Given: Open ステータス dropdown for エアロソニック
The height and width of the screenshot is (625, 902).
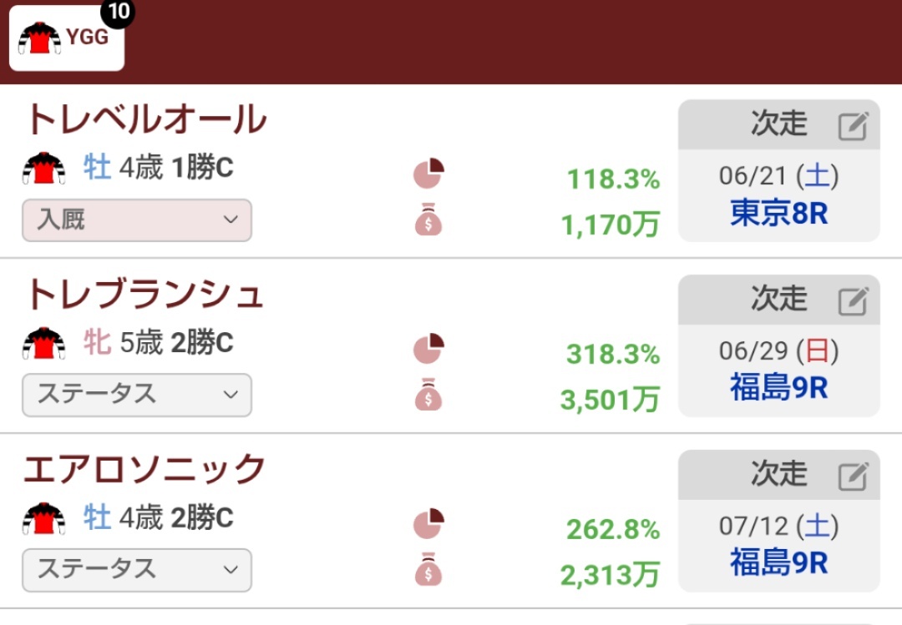Looking at the screenshot, I should coord(137,570).
